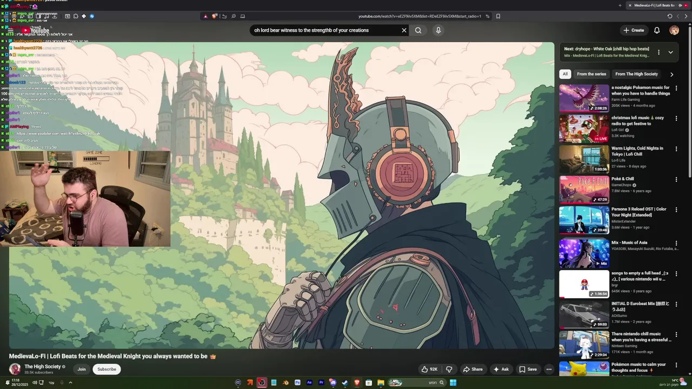Open Premiere Pro from the taskbar

[321, 383]
